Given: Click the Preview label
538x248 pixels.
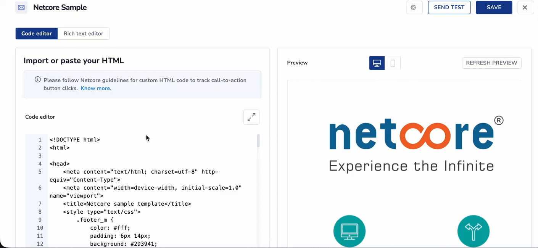Looking at the screenshot, I should pyautogui.click(x=297, y=63).
